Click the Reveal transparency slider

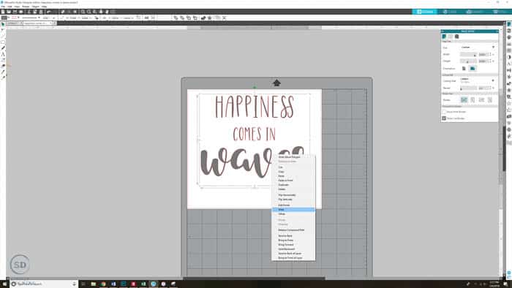pos(468,88)
